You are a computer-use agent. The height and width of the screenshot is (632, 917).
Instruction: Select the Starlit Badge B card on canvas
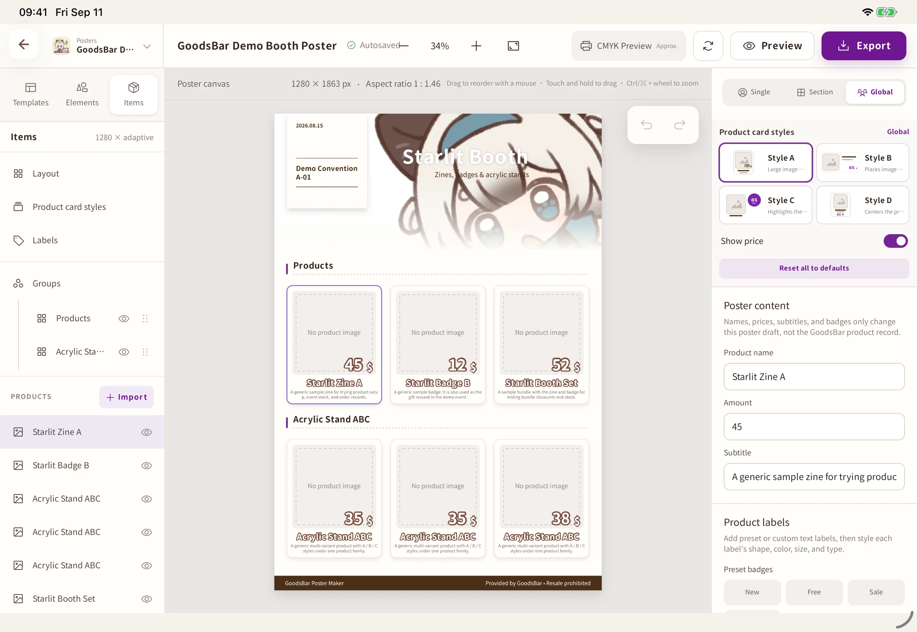(438, 344)
